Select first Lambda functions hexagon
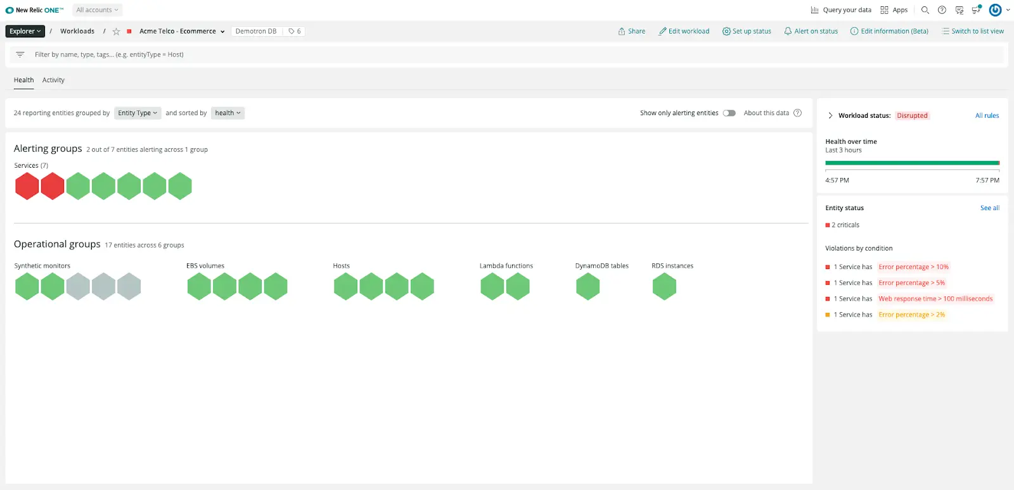1014x490 pixels. point(492,286)
